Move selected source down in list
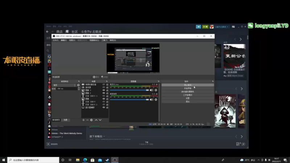Viewport: 290px width, 163px height. point(100,120)
